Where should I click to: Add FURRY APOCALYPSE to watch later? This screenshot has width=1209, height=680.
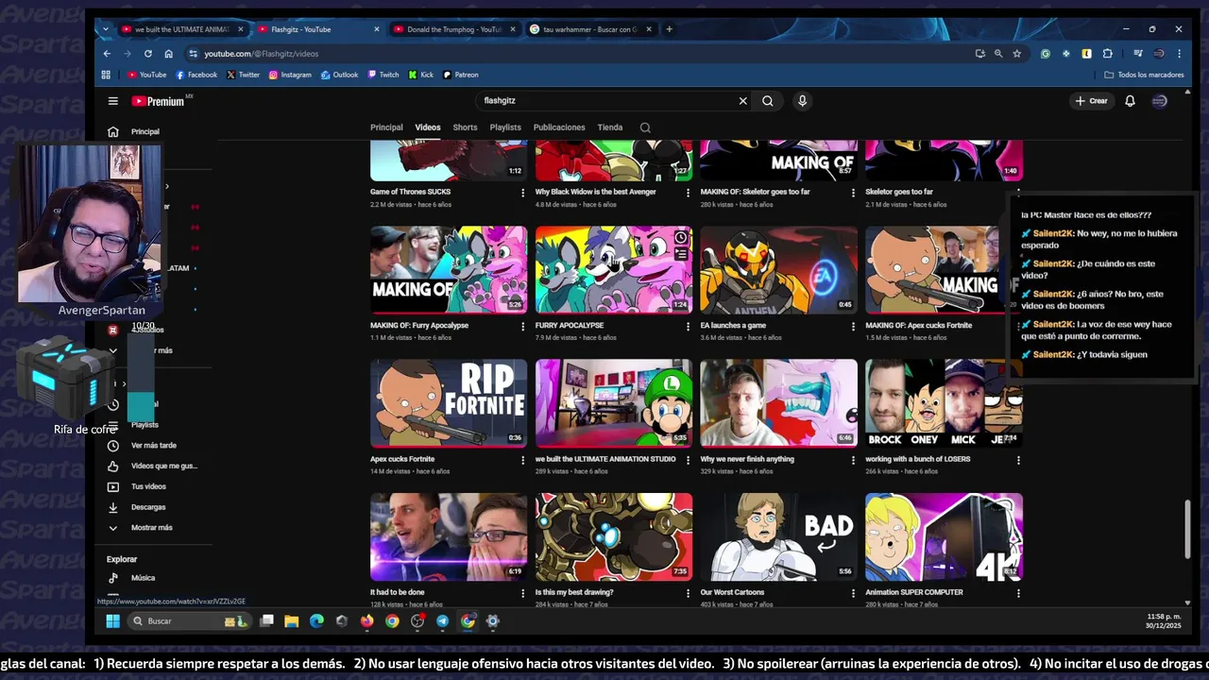tap(681, 237)
